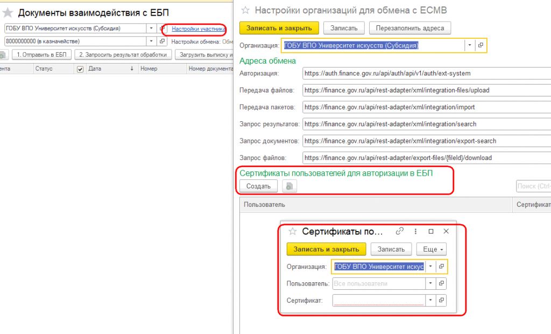Open organization record in Настройки организаций window

[481, 45]
